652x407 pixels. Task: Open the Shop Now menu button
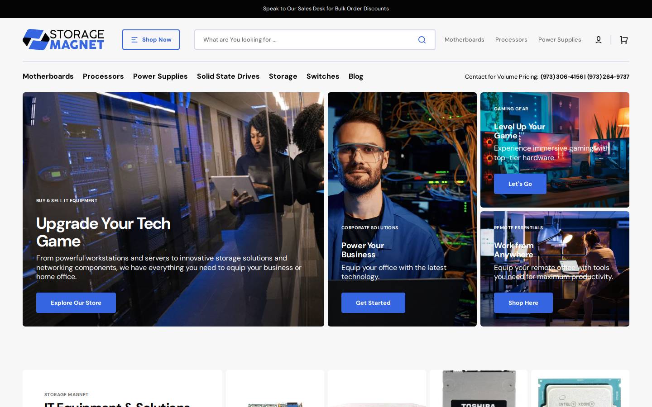pyautogui.click(x=151, y=40)
